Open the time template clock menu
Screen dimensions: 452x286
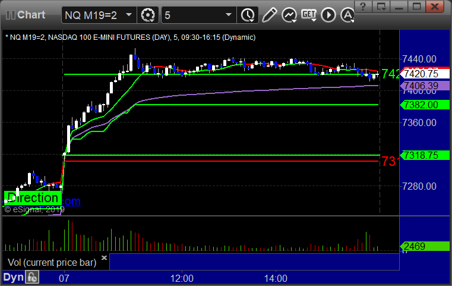(248, 15)
